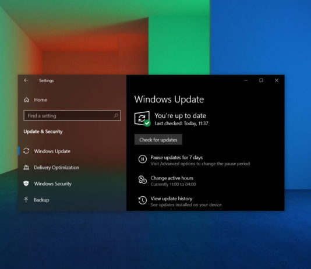Viewport: 311px width, 269px height.
Task: Click the Backup upward arrow icon
Action: point(26,200)
